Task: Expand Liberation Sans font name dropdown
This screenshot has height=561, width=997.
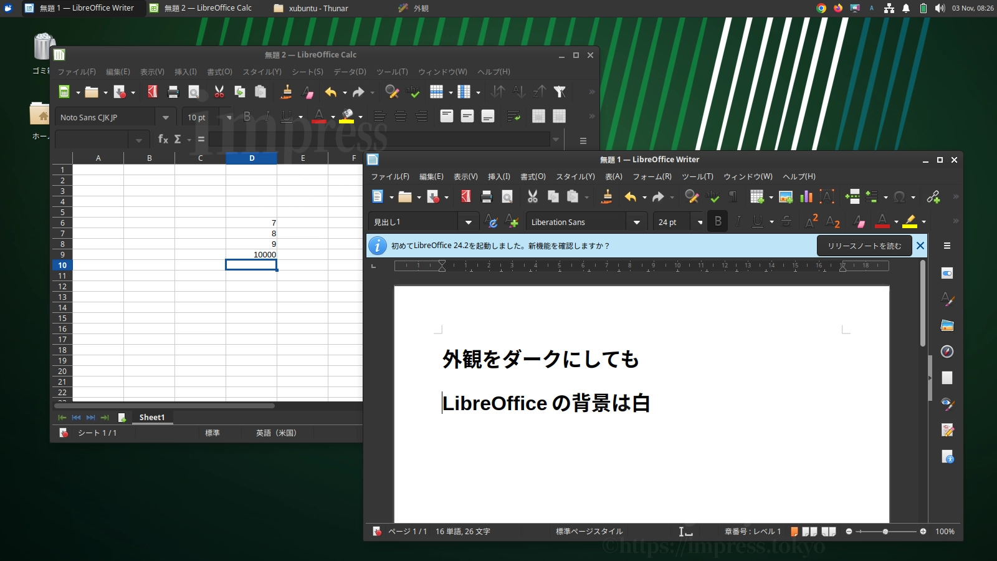Action: [636, 222]
